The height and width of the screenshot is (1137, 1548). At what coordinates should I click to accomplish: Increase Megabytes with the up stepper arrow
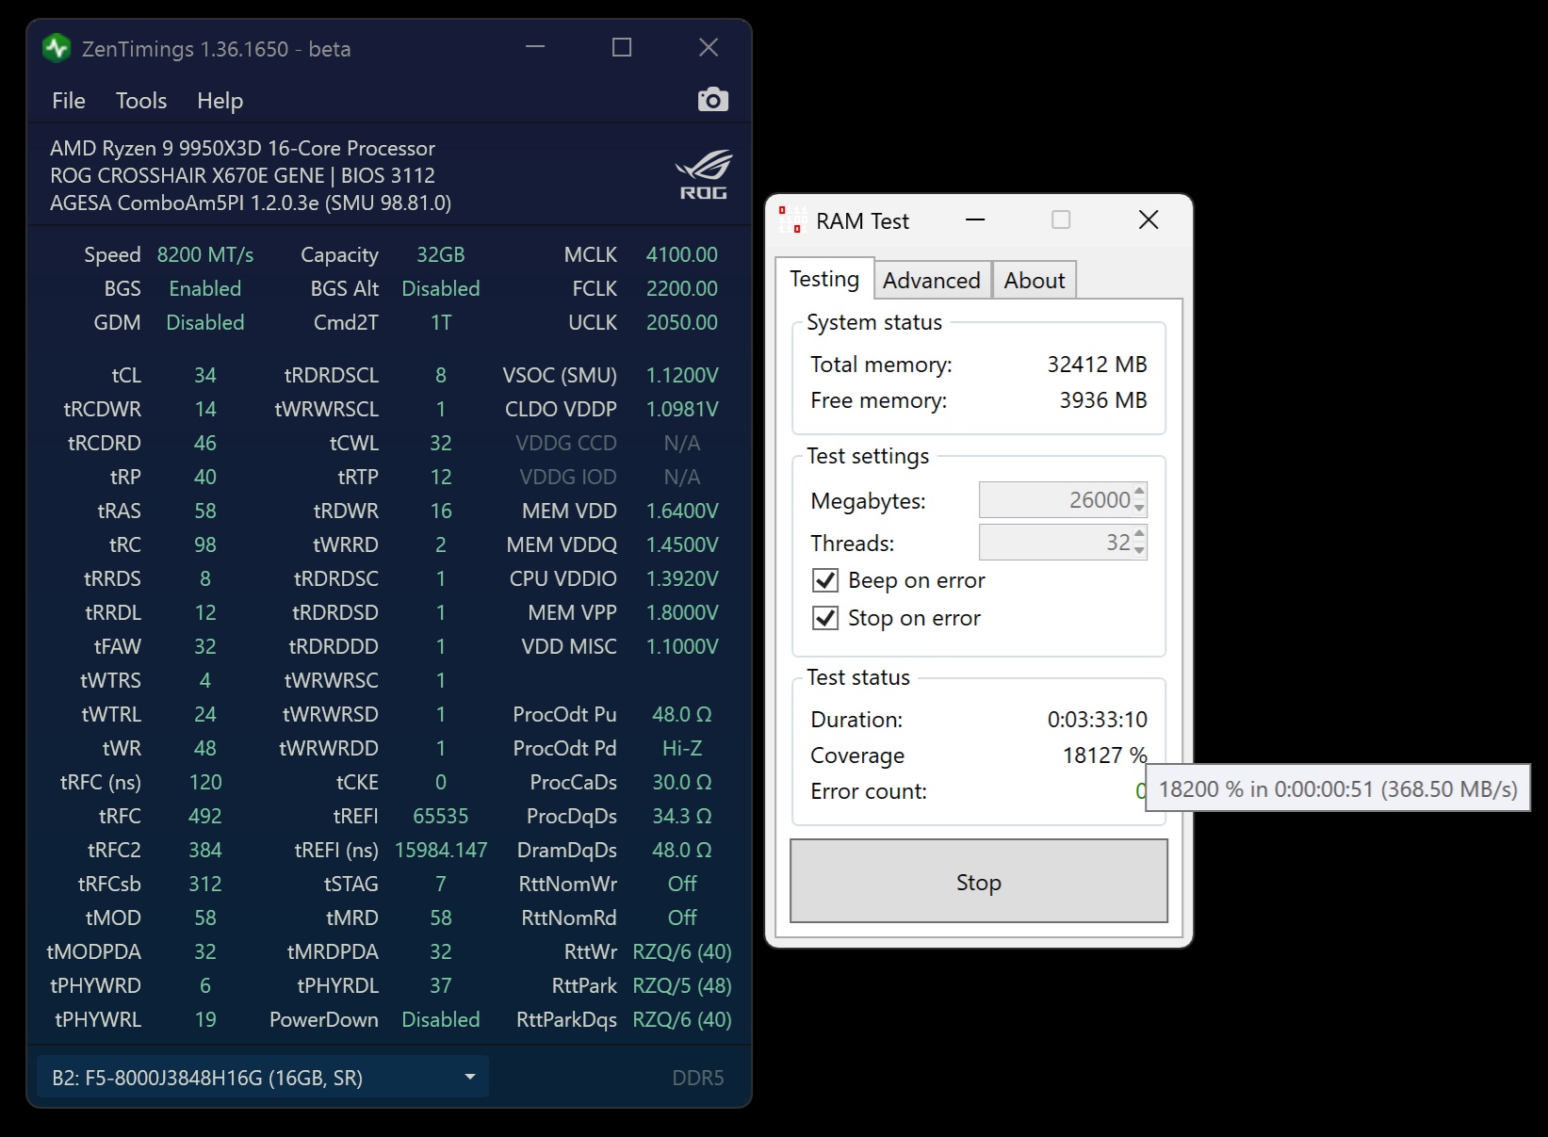[x=1140, y=491]
